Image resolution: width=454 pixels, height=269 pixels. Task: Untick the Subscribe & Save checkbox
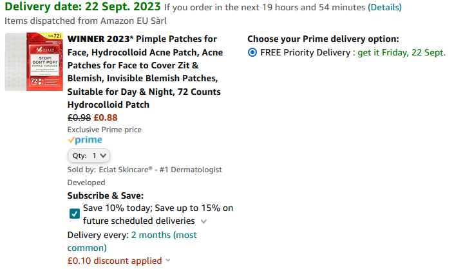pos(75,214)
